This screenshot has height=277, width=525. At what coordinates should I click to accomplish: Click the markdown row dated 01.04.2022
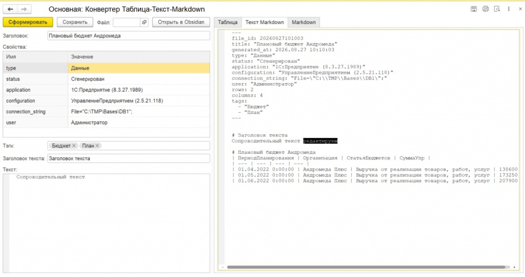tap(375, 169)
